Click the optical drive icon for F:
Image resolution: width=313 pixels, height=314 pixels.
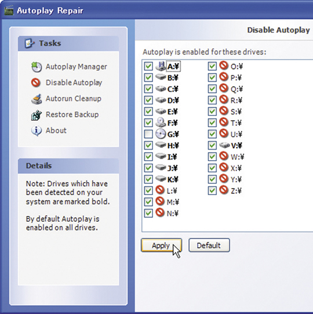[161, 122]
